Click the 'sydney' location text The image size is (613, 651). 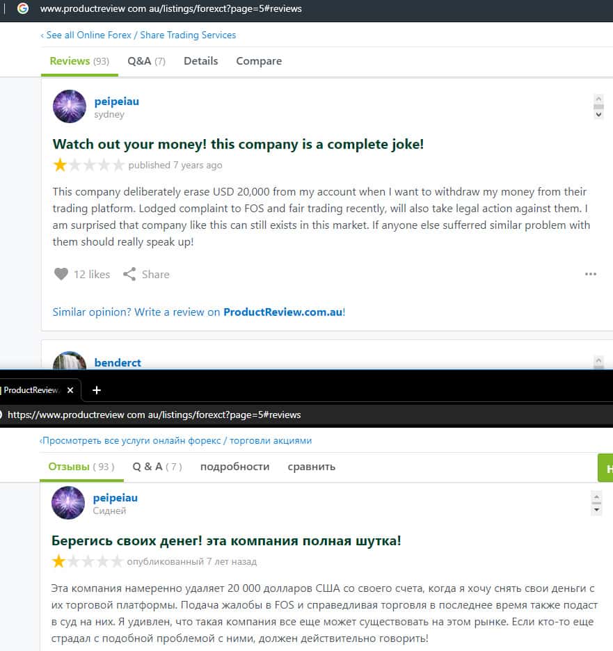pyautogui.click(x=109, y=115)
